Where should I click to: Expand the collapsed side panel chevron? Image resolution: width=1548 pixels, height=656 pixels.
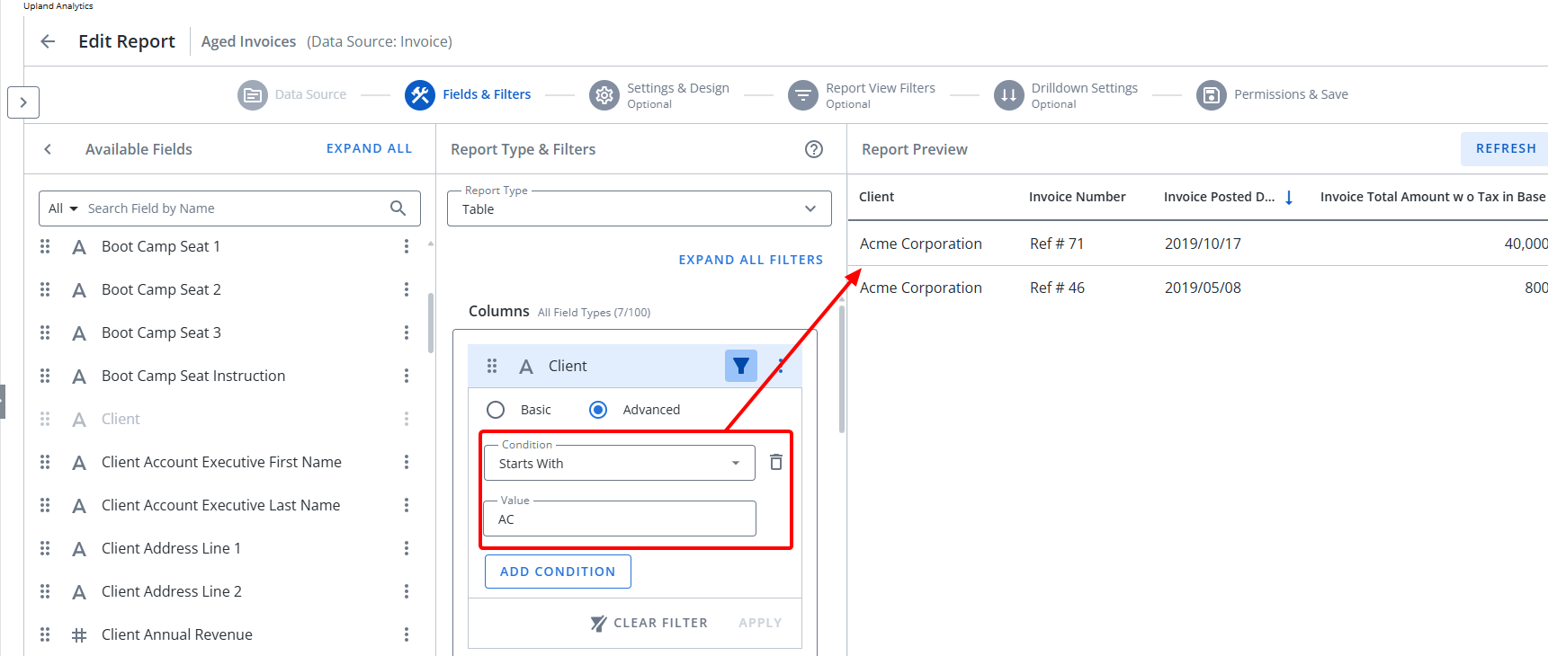[23, 102]
